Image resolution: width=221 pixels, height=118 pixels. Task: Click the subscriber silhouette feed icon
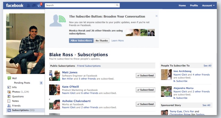[58, 21]
